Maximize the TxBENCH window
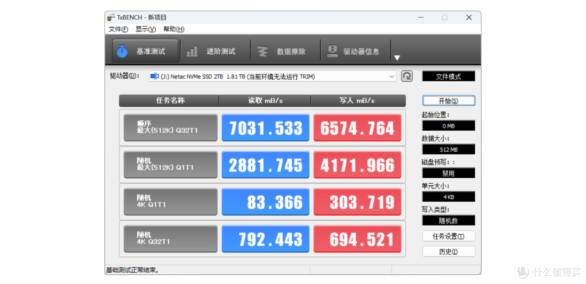Image resolution: width=586 pixels, height=284 pixels. (444, 17)
